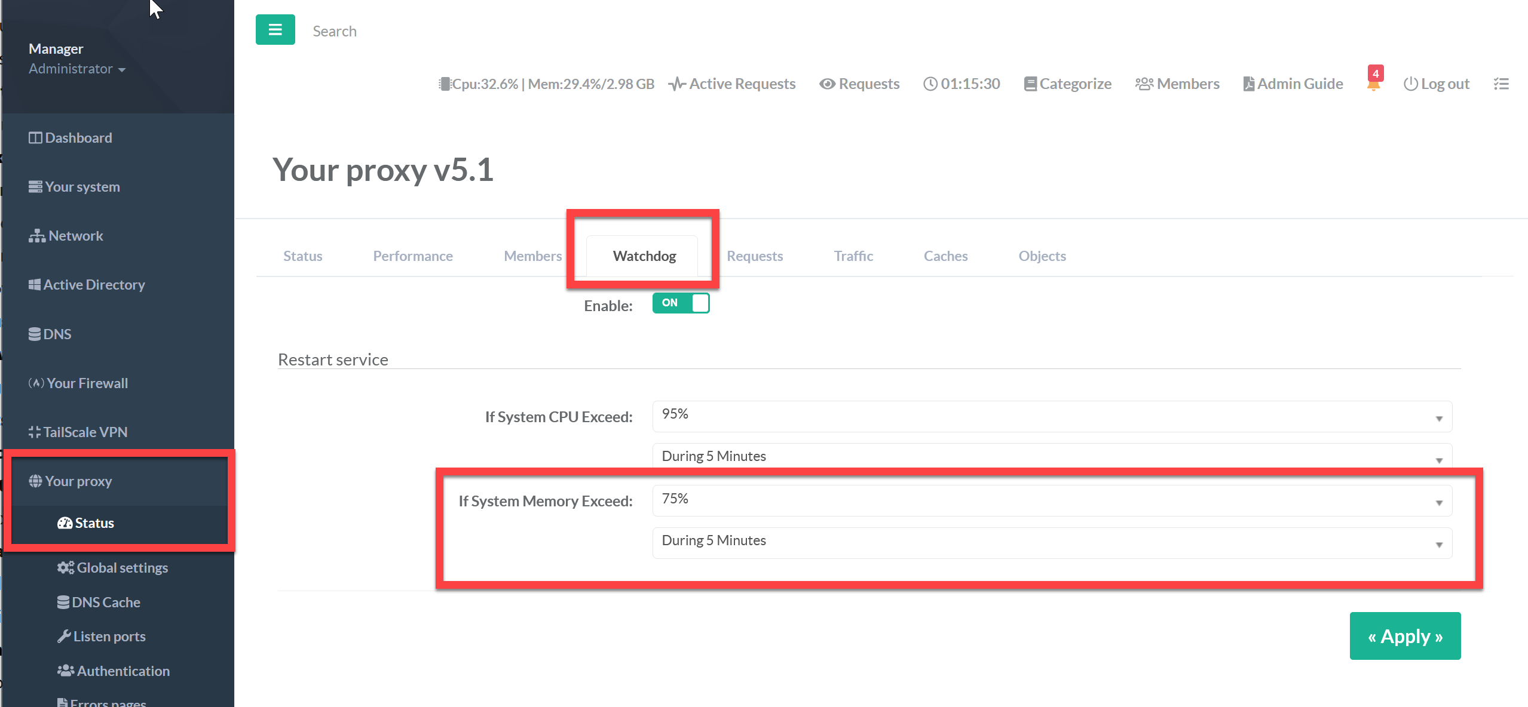The height and width of the screenshot is (707, 1528).
Task: Switch to the Performance tab
Action: 412,256
